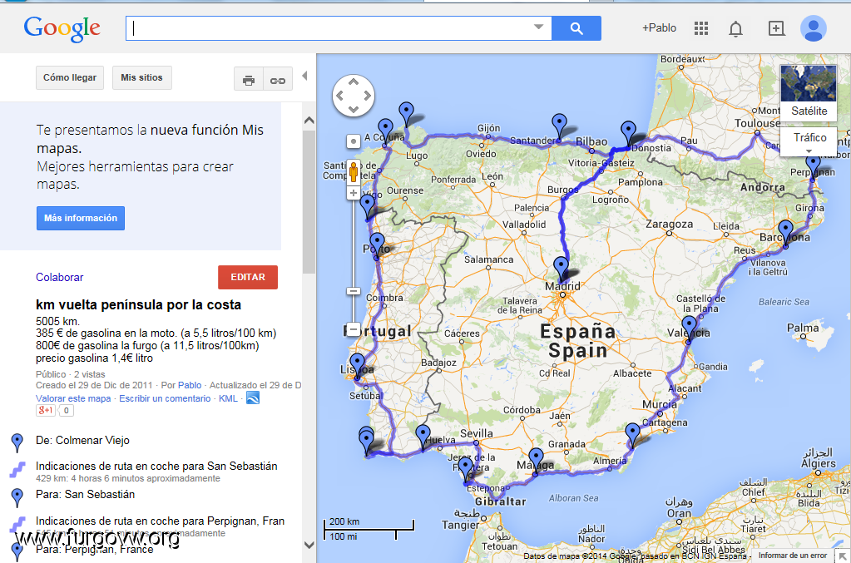Click the share plus box icon
The width and height of the screenshot is (851, 563).
[776, 28]
